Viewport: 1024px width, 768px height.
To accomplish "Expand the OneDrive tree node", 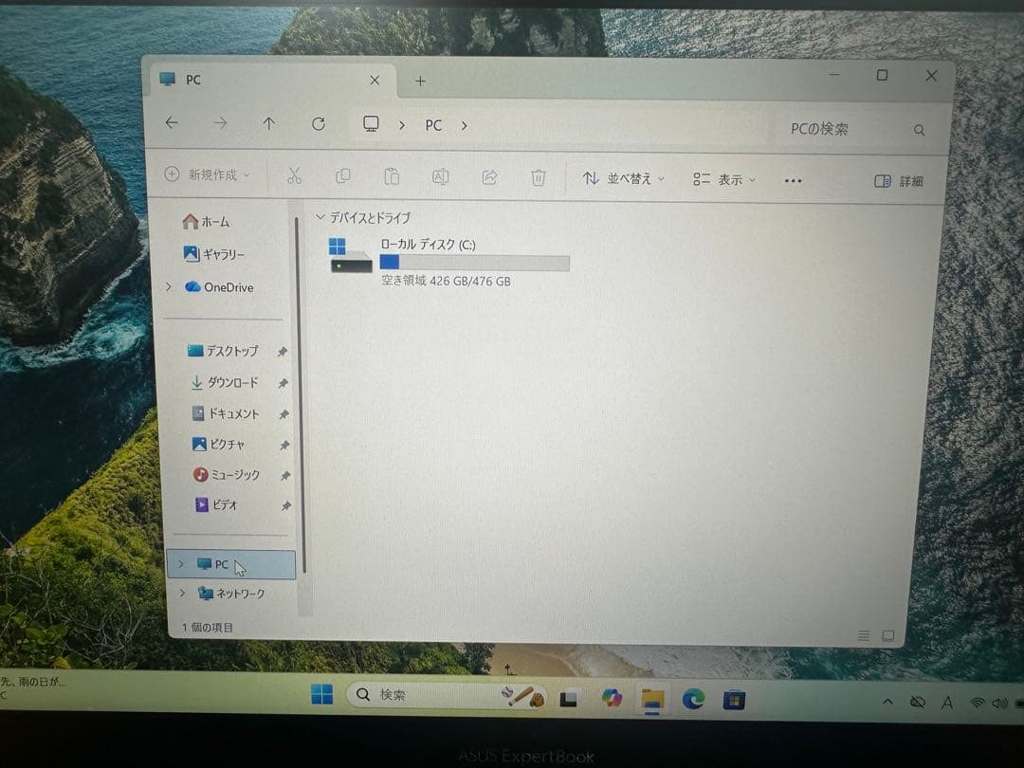I will point(169,286).
